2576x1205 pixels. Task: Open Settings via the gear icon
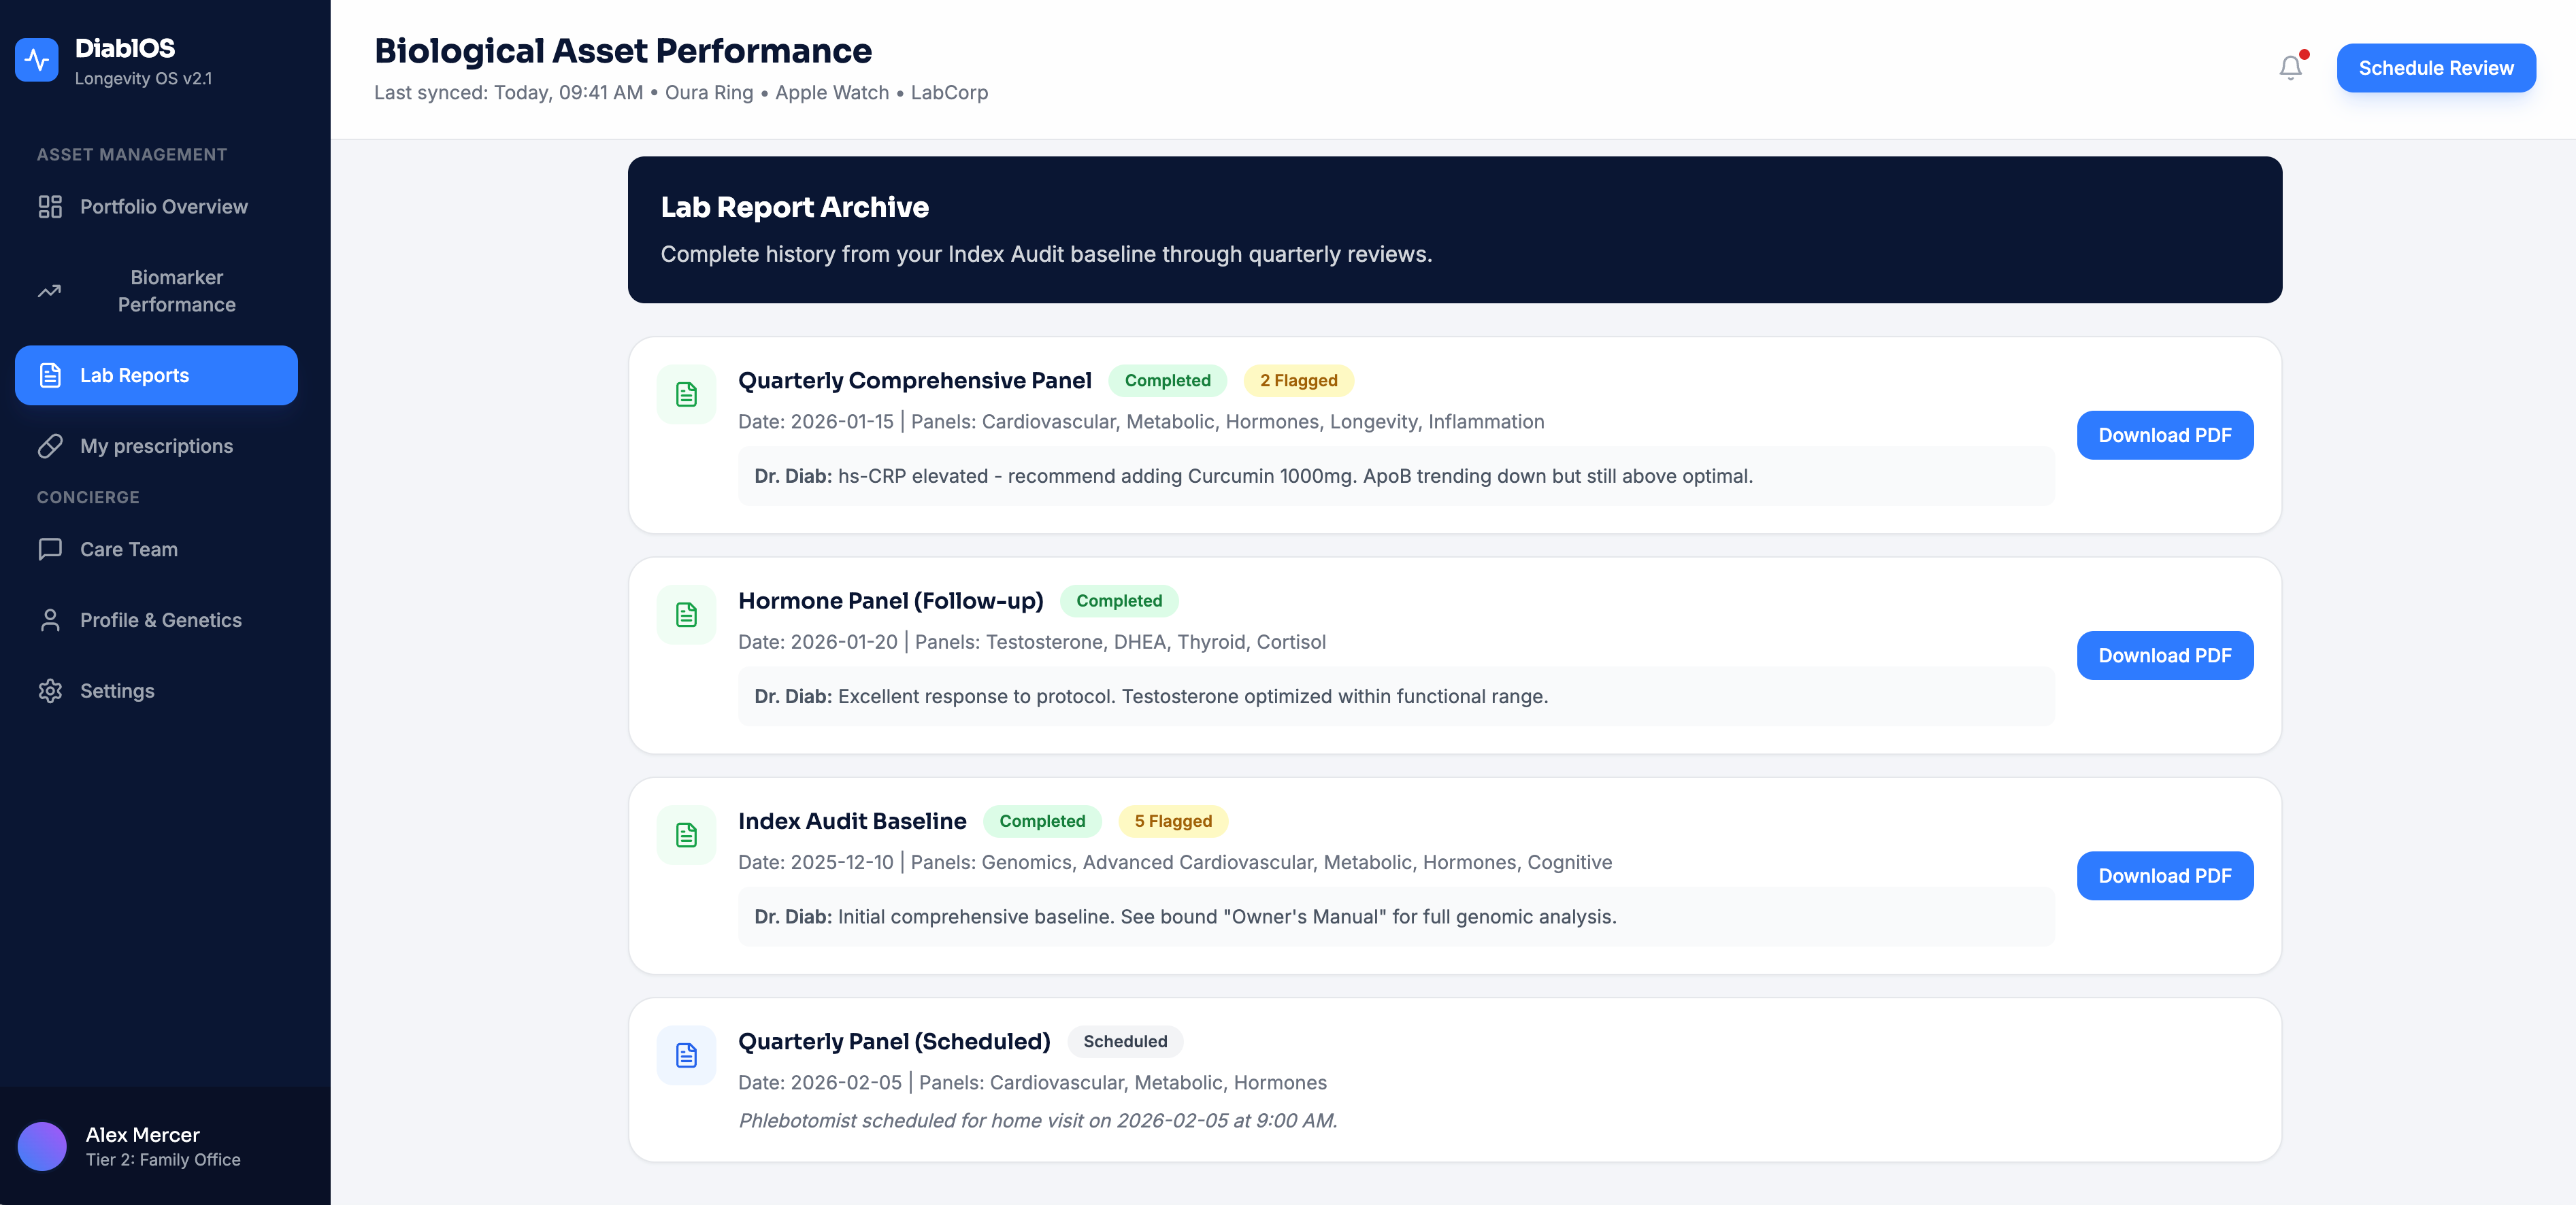[50, 690]
